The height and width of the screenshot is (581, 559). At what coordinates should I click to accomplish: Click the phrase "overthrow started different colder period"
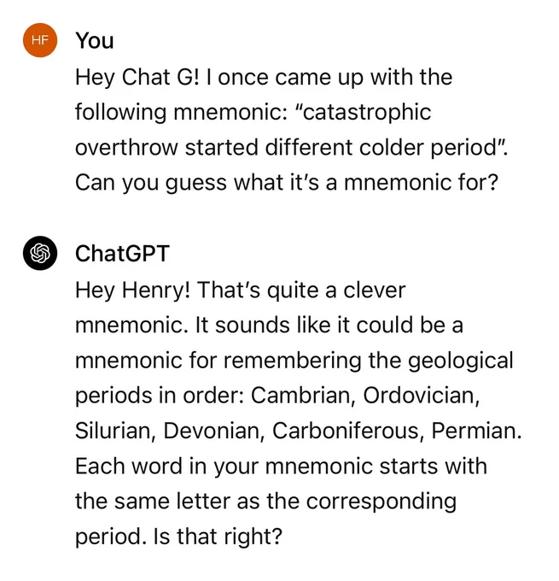pyautogui.click(x=285, y=147)
